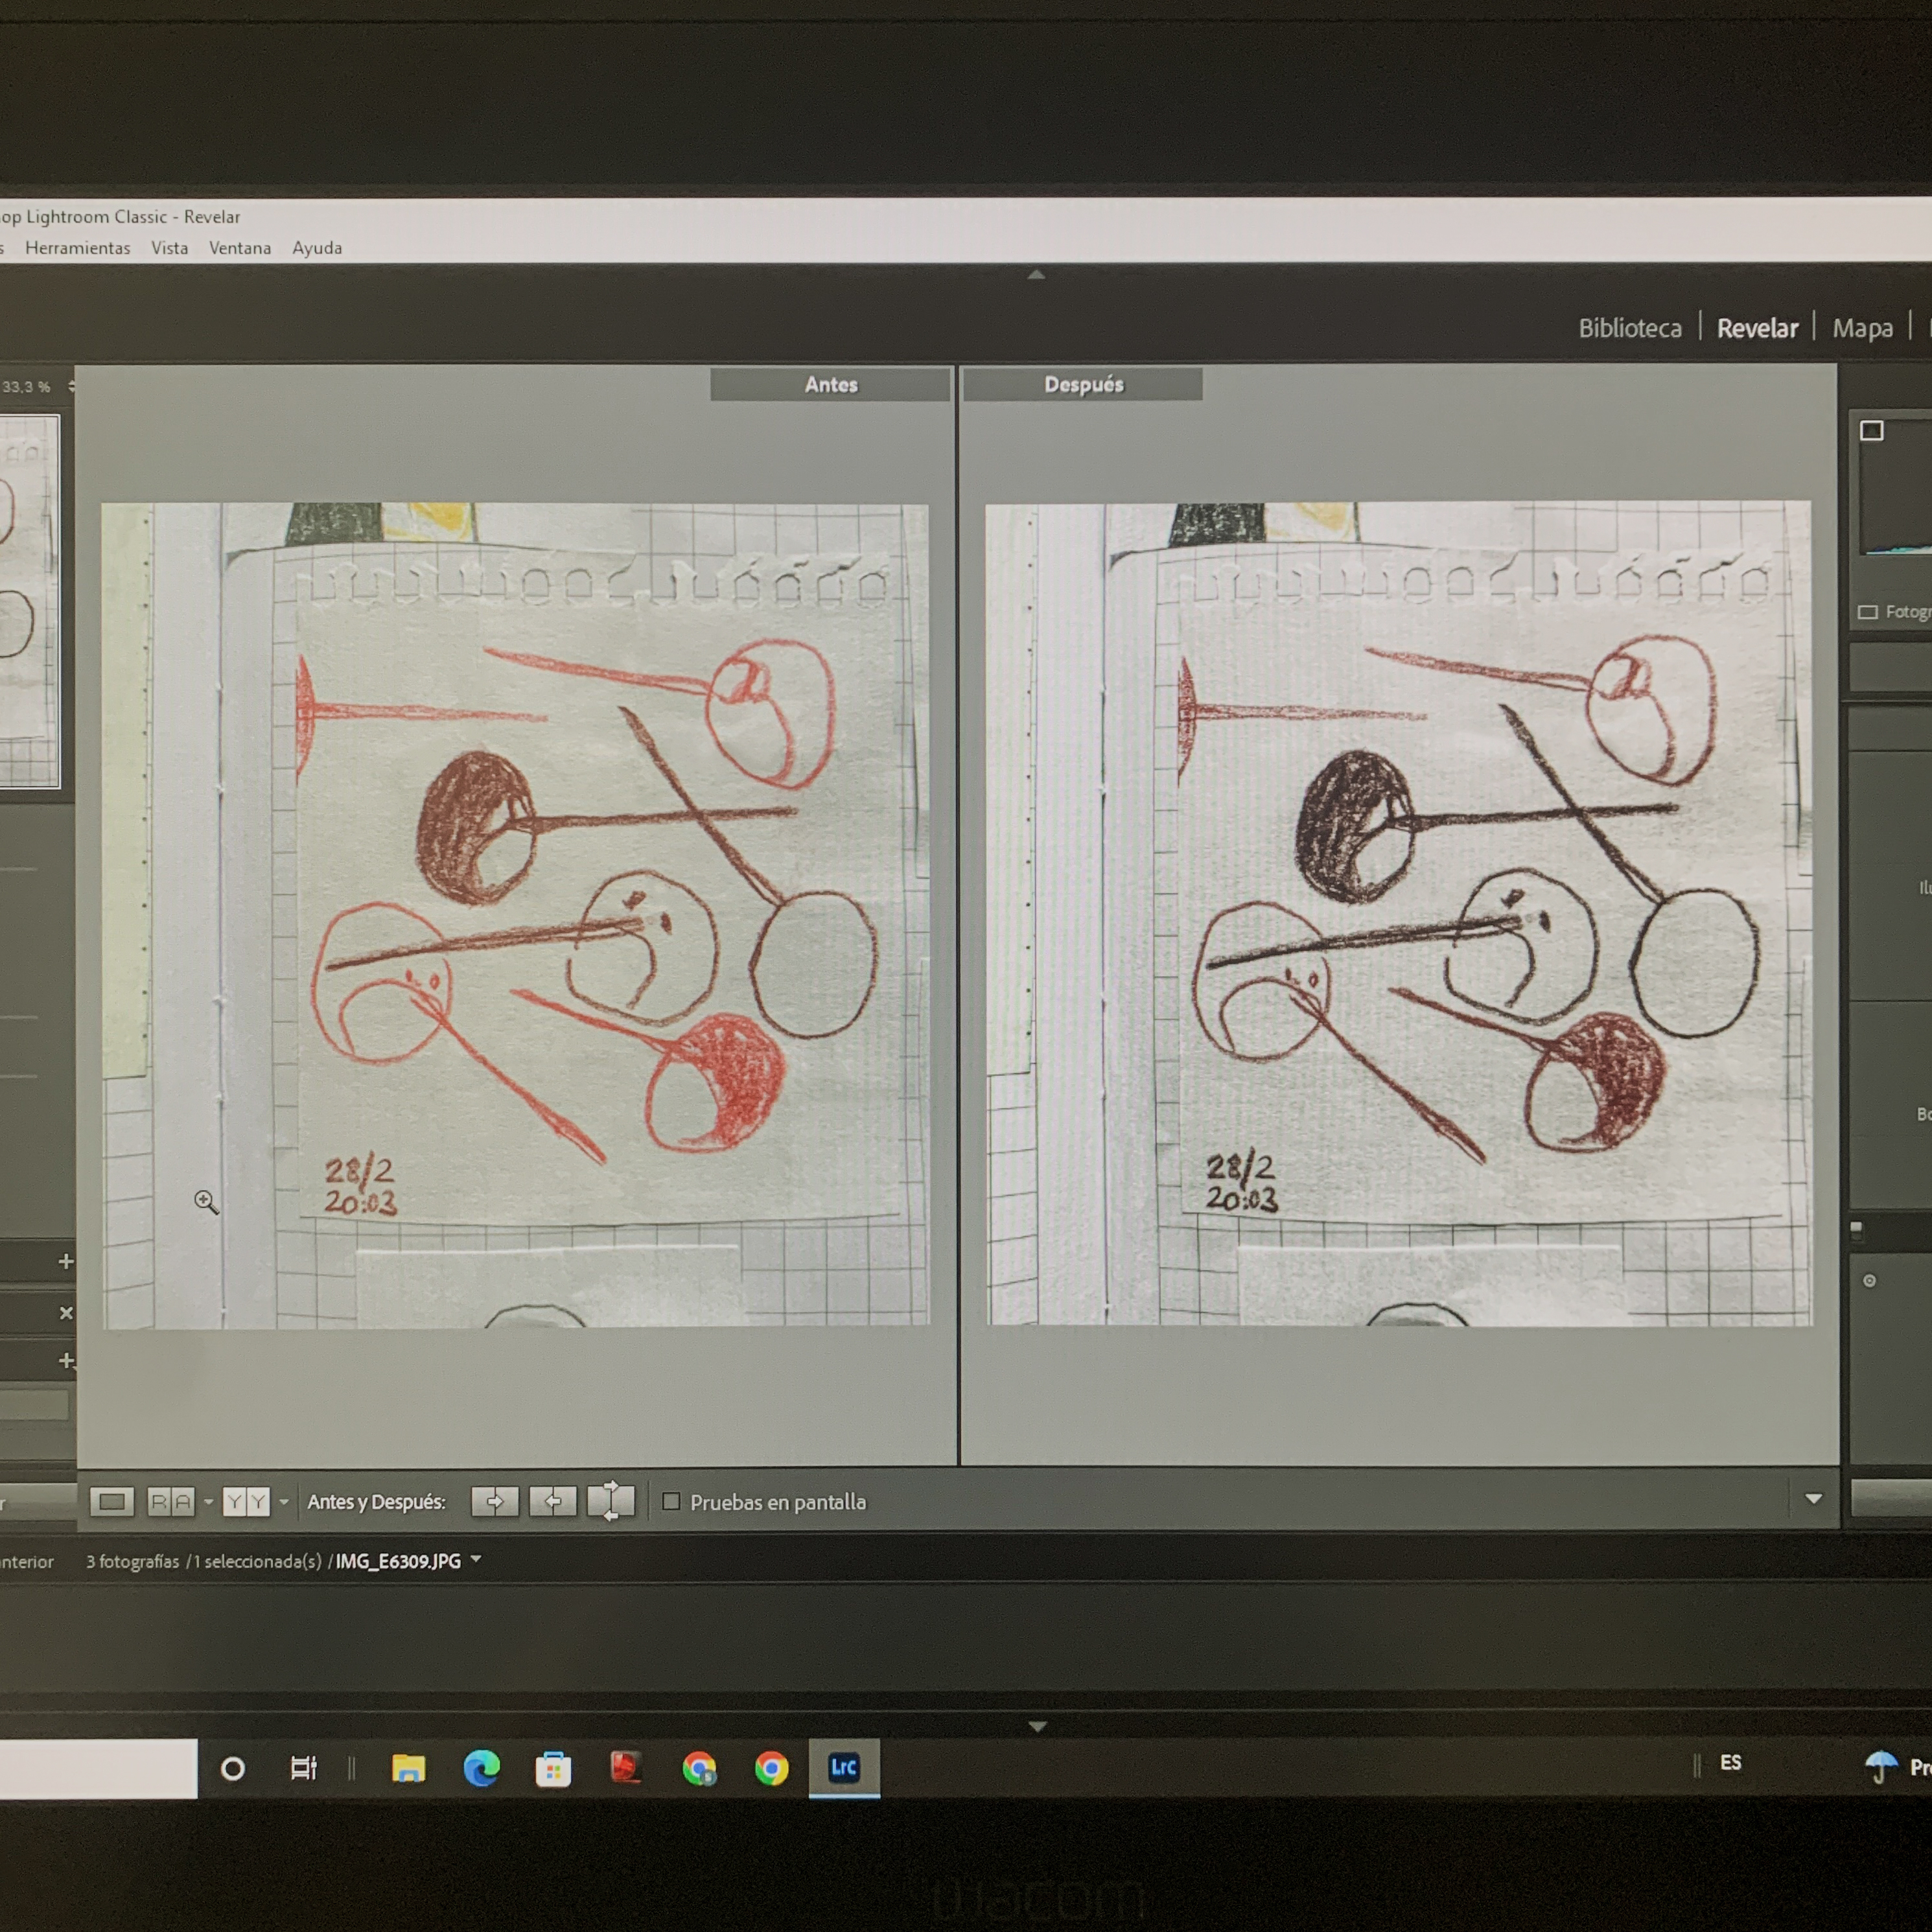Click the histogram shadow clipping indicator

1871,431
